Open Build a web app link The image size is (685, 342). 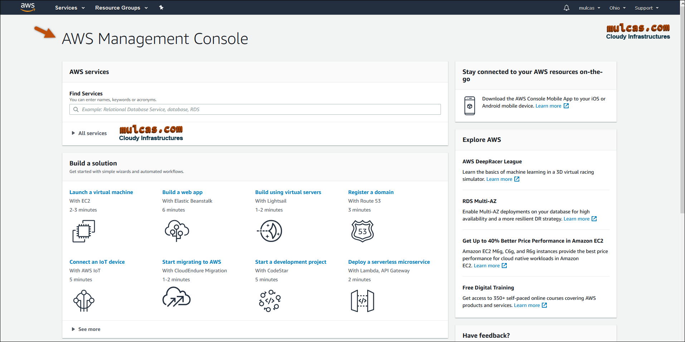(x=182, y=192)
